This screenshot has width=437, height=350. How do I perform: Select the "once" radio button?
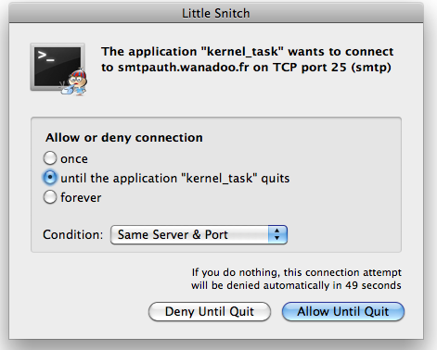[x=50, y=158]
